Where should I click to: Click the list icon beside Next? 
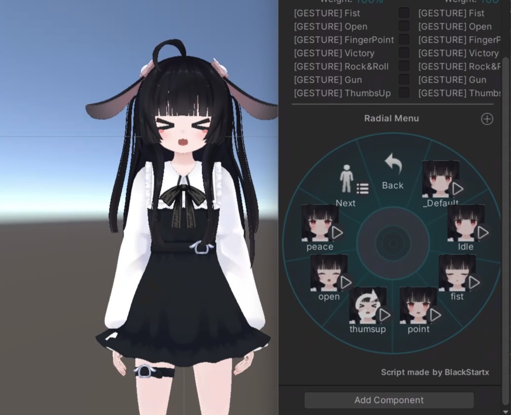pos(362,189)
